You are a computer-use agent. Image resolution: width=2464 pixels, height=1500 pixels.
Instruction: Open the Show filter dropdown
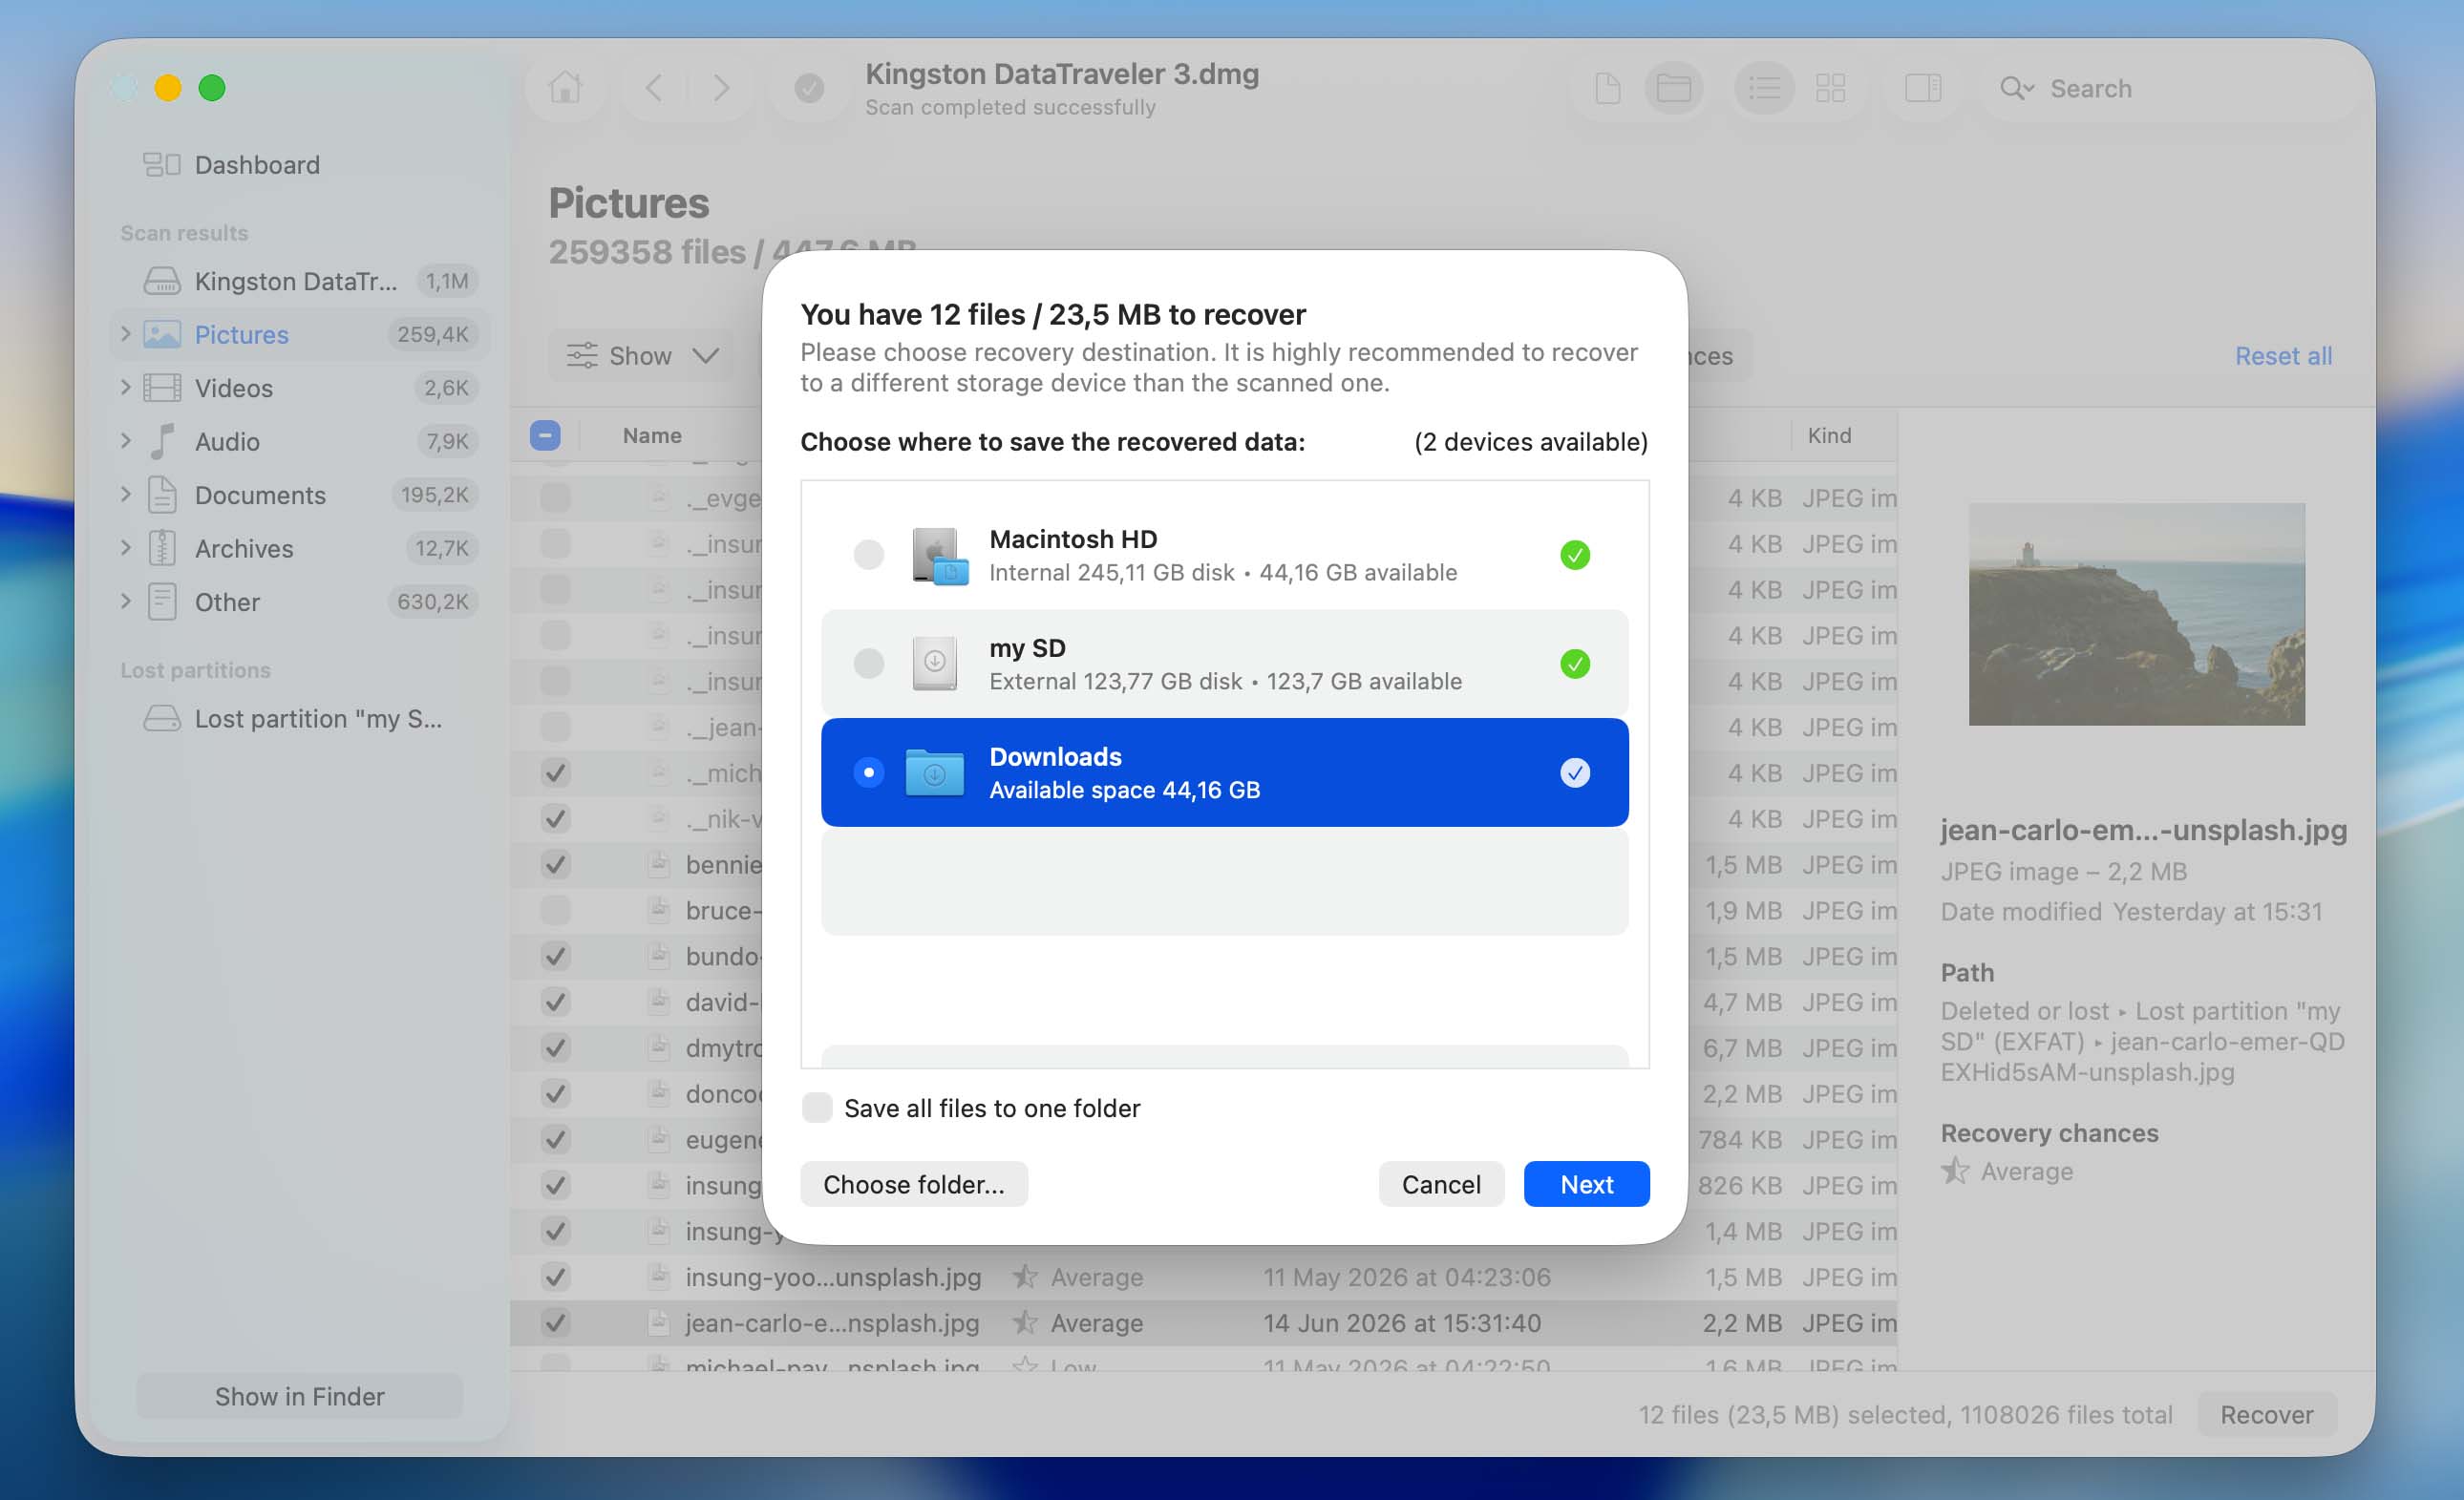coord(642,355)
